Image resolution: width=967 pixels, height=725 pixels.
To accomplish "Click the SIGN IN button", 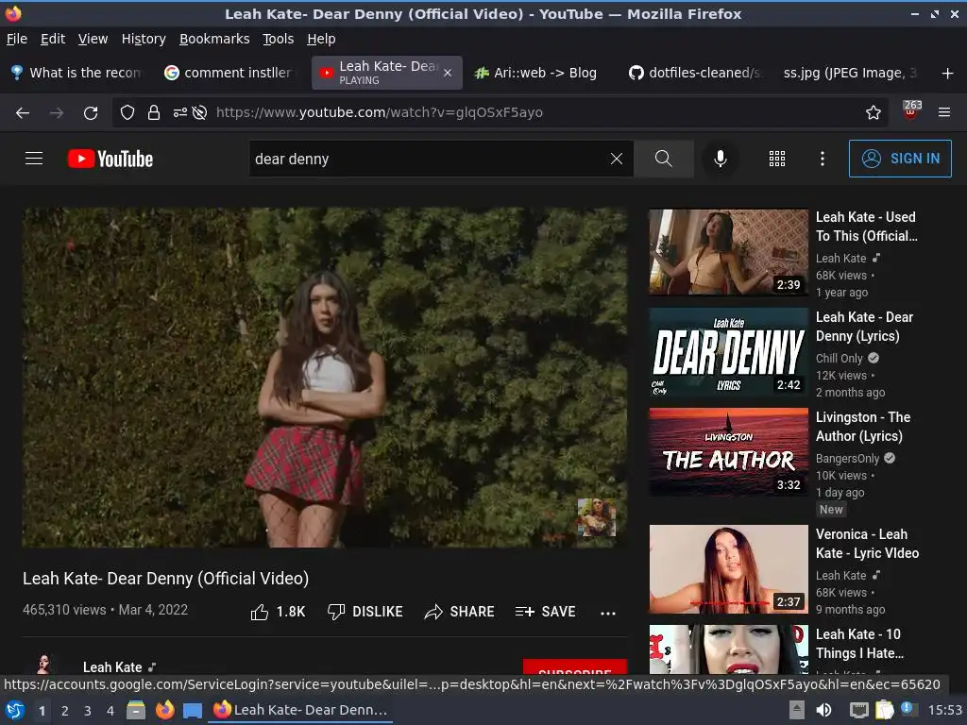I will point(900,159).
